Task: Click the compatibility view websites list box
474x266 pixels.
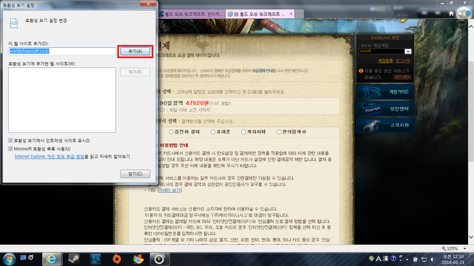Action: (62, 100)
